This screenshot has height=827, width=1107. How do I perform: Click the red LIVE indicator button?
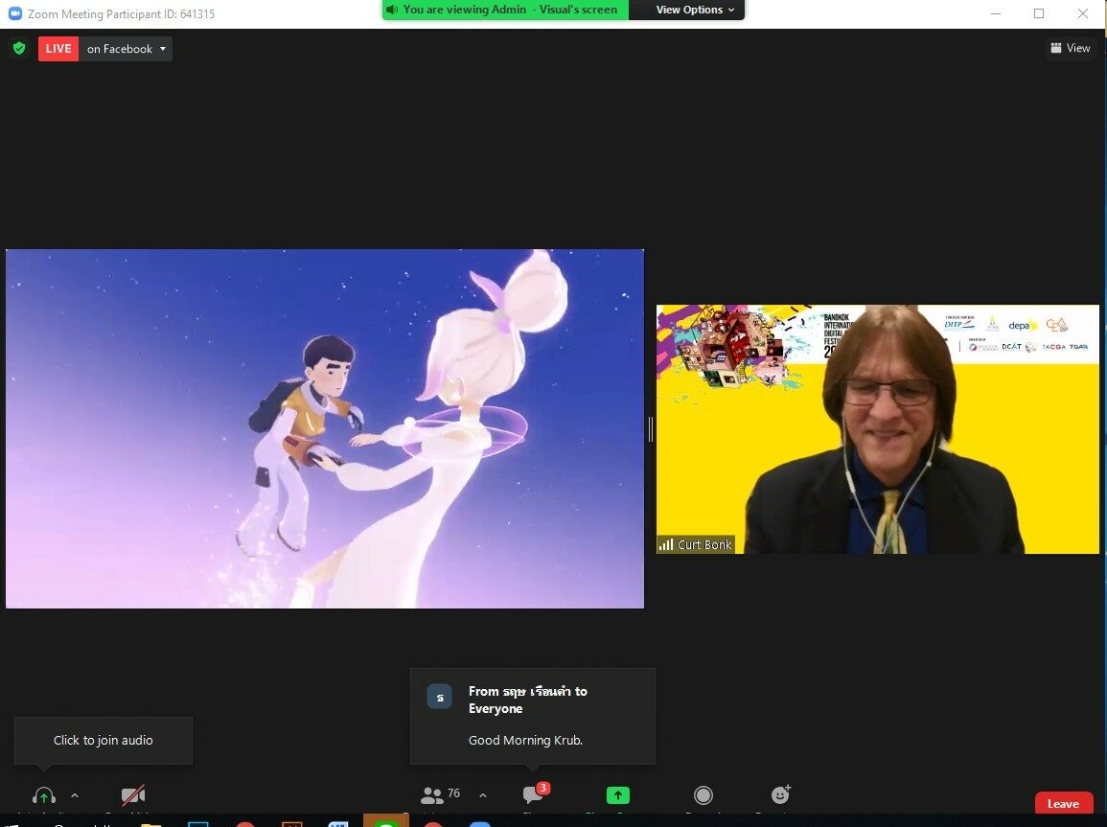point(58,49)
